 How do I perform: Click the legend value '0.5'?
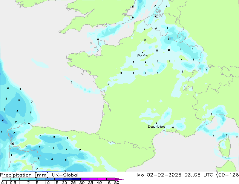[13, 182]
